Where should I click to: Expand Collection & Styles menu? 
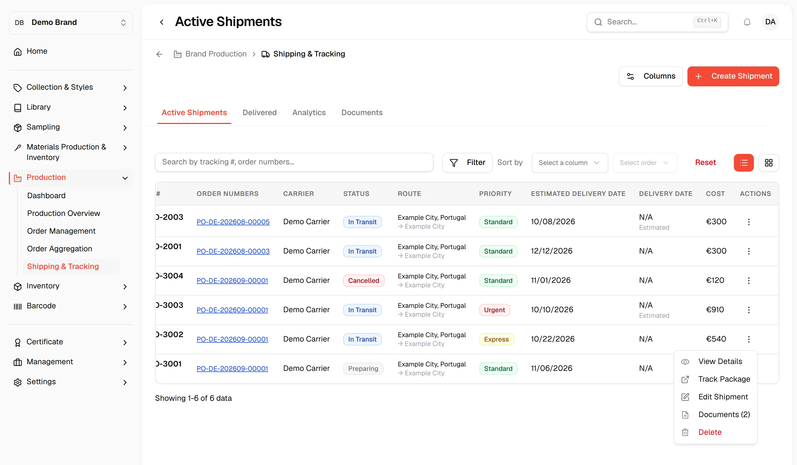(x=71, y=87)
